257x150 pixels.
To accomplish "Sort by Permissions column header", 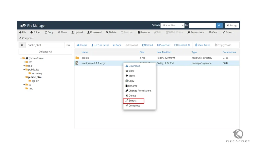I will [x=229, y=52].
